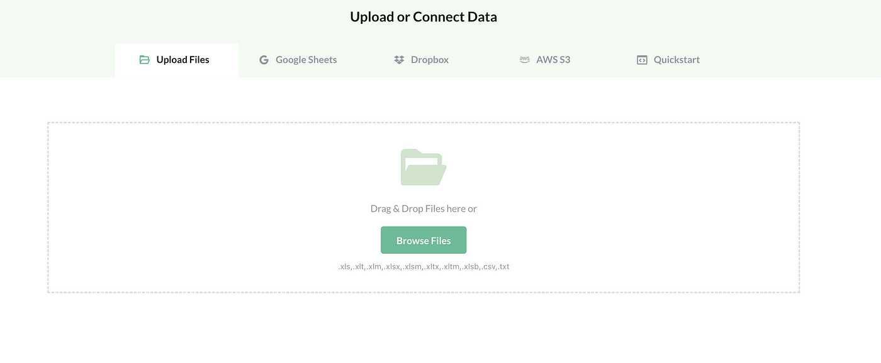The width and height of the screenshot is (881, 363).
Task: Open the Google Sheets tab
Action: point(298,60)
